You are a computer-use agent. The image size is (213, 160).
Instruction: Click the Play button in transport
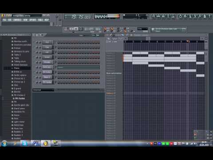[x=71, y=29]
